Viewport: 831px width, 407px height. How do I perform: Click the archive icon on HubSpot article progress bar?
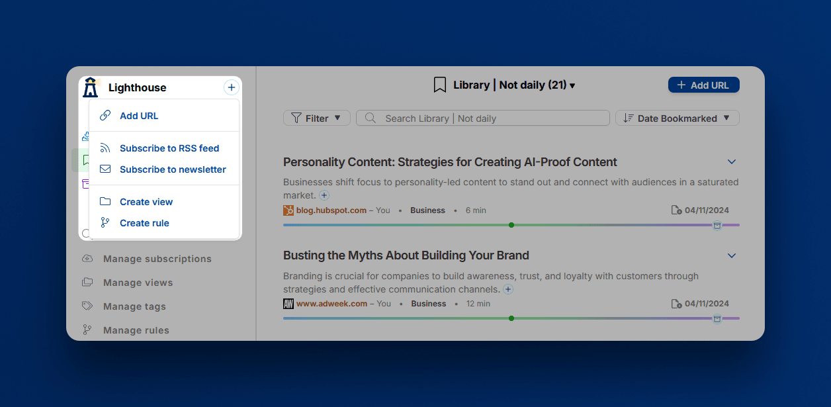tap(717, 225)
